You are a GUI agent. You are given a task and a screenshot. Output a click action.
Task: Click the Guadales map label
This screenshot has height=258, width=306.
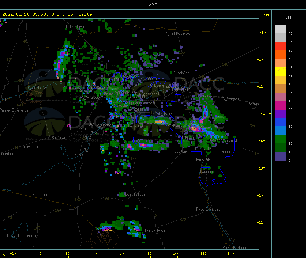click(182, 73)
